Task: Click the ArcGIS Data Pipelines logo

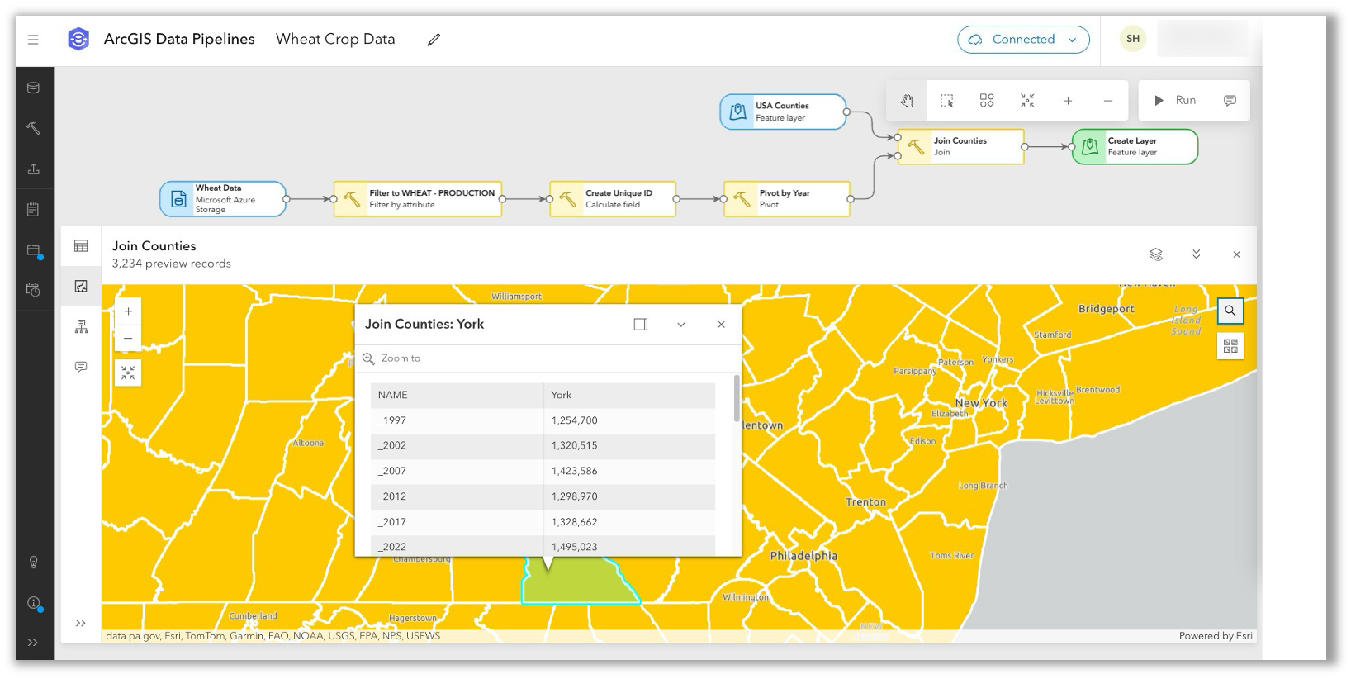Action: tap(78, 39)
